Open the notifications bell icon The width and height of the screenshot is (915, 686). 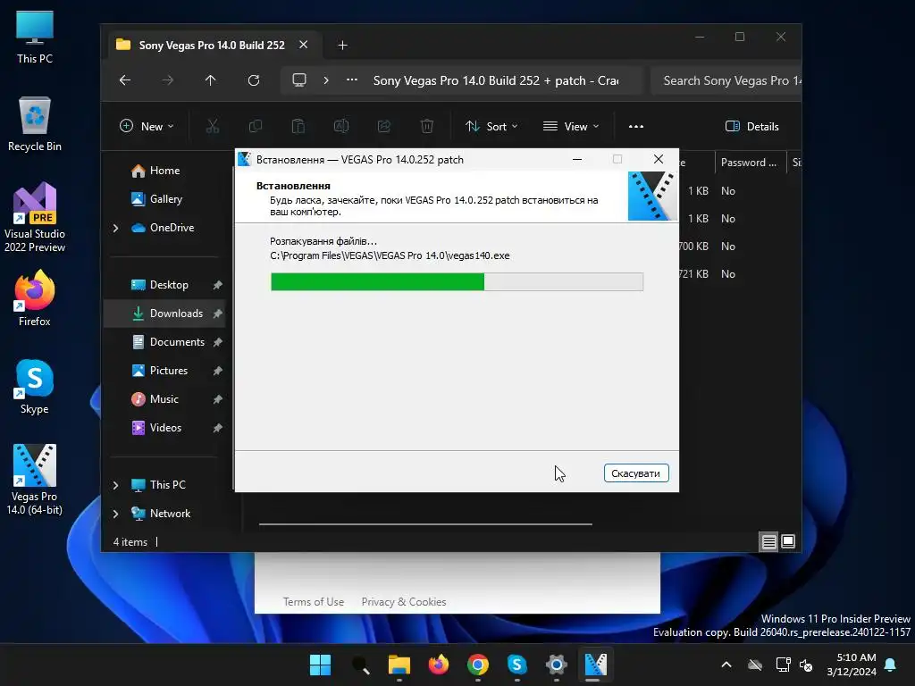point(891,665)
